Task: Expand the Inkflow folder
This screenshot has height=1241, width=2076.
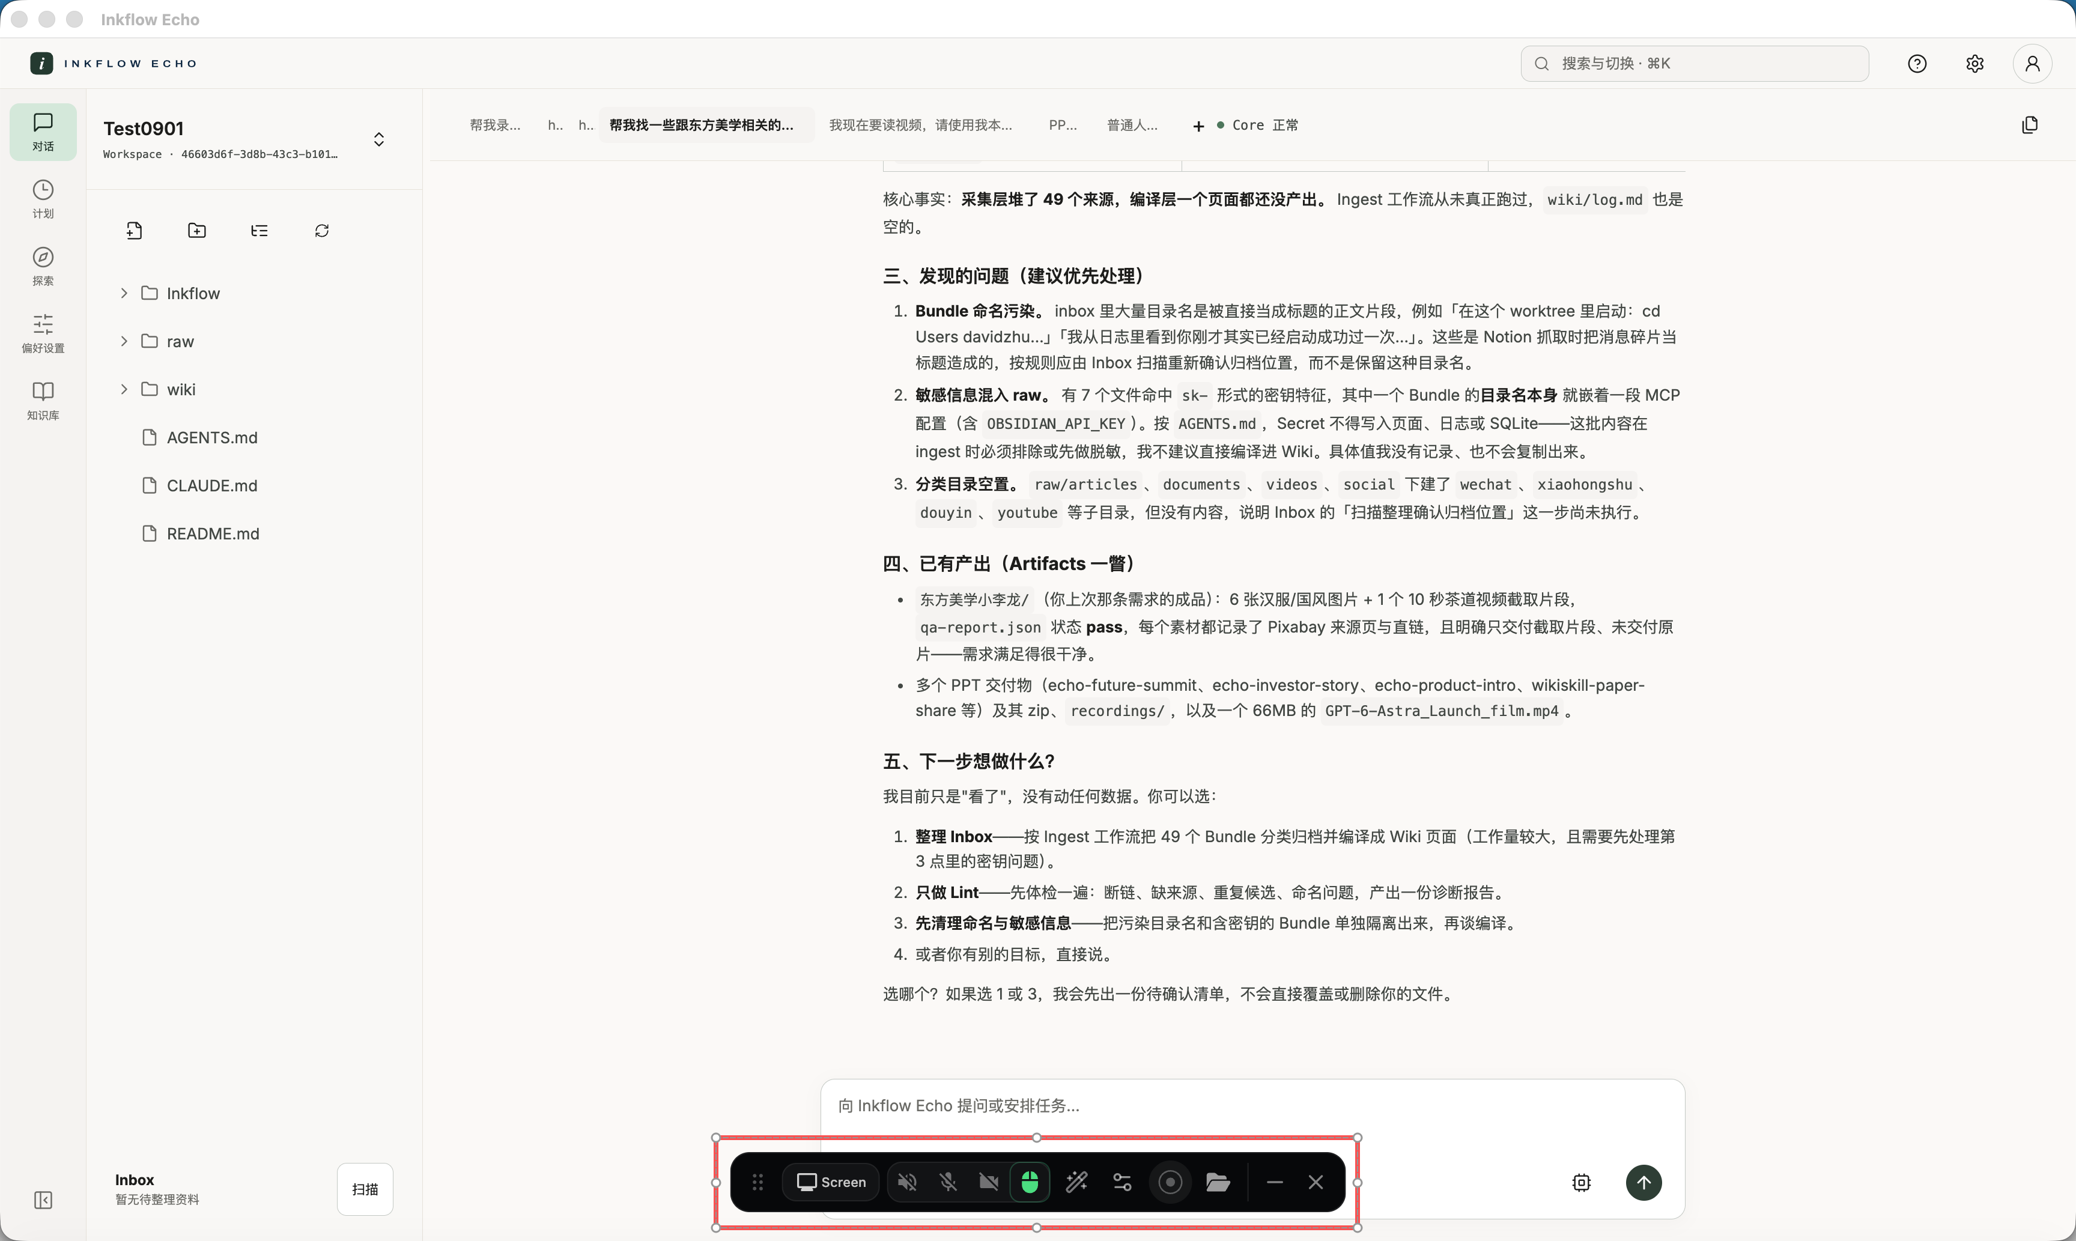Action: [x=124, y=293]
